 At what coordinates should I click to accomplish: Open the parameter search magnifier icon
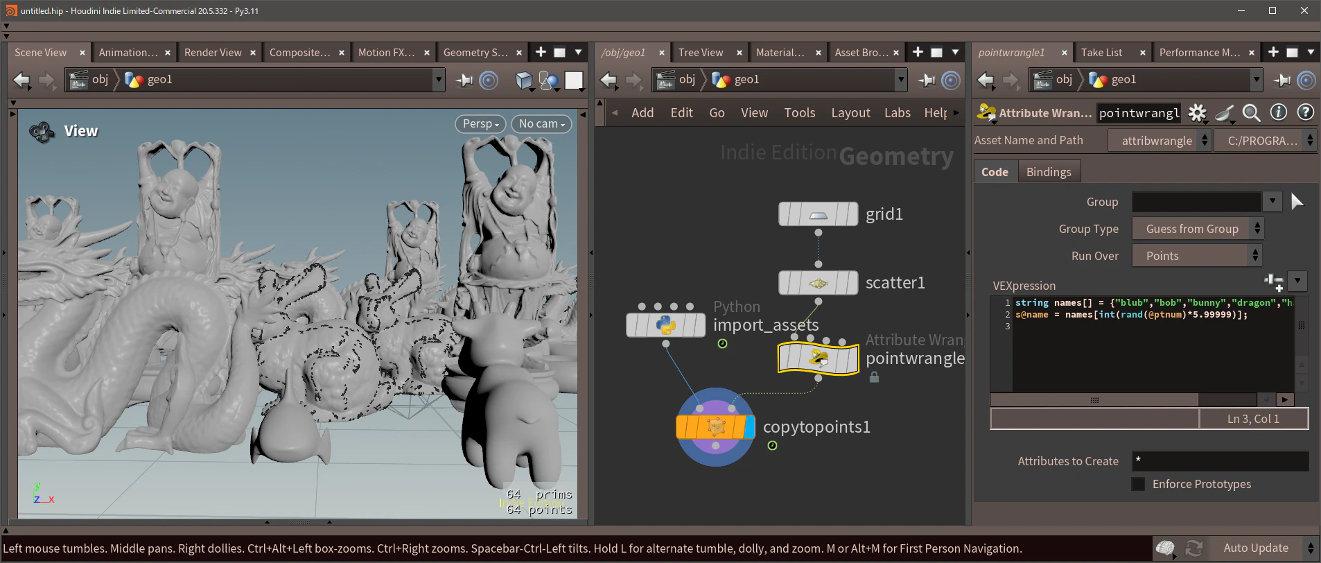click(1251, 112)
